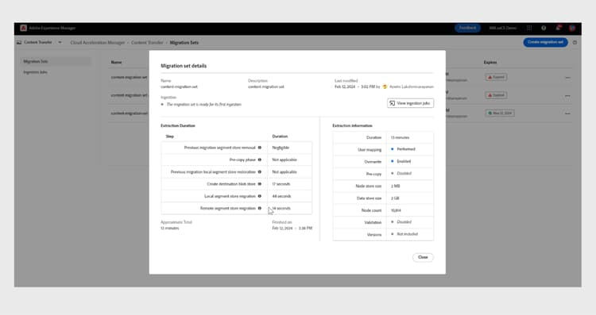Click the 44 seconds duration value
Image resolution: width=596 pixels, height=315 pixels.
[x=281, y=196]
